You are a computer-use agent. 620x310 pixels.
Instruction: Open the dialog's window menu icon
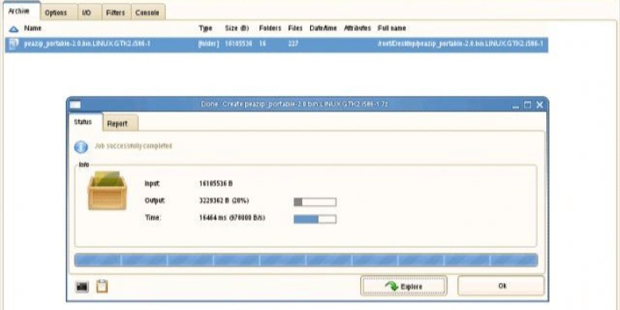tap(76, 105)
